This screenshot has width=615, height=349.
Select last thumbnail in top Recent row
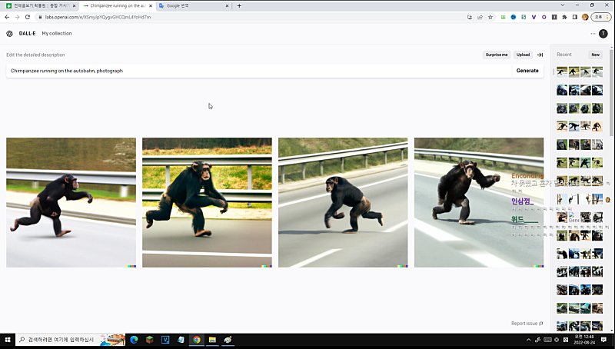click(597, 71)
